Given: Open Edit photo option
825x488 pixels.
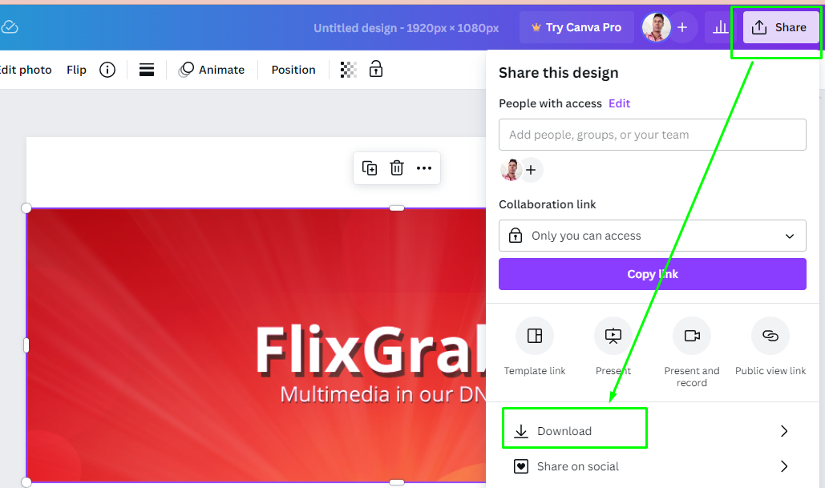Looking at the screenshot, I should point(26,70).
